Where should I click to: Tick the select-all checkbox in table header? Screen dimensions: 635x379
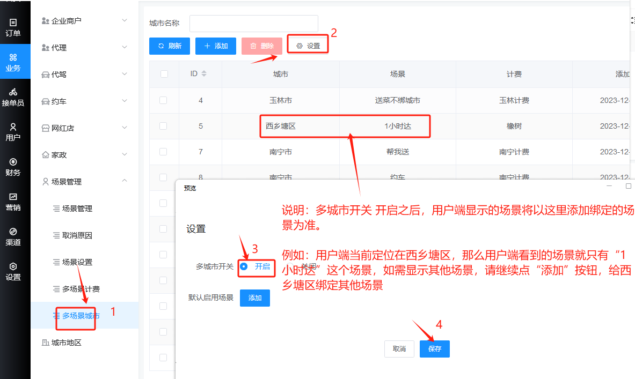pyautogui.click(x=164, y=74)
